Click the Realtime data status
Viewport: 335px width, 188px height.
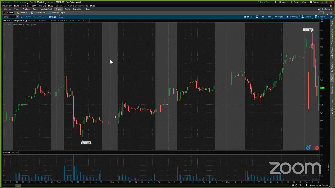pyautogui.click(x=20, y=2)
